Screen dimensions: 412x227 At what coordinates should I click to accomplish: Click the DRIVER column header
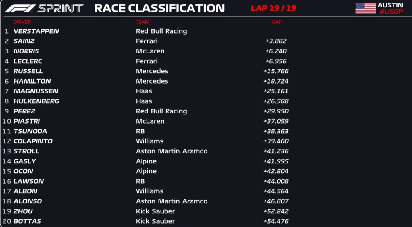[22, 22]
